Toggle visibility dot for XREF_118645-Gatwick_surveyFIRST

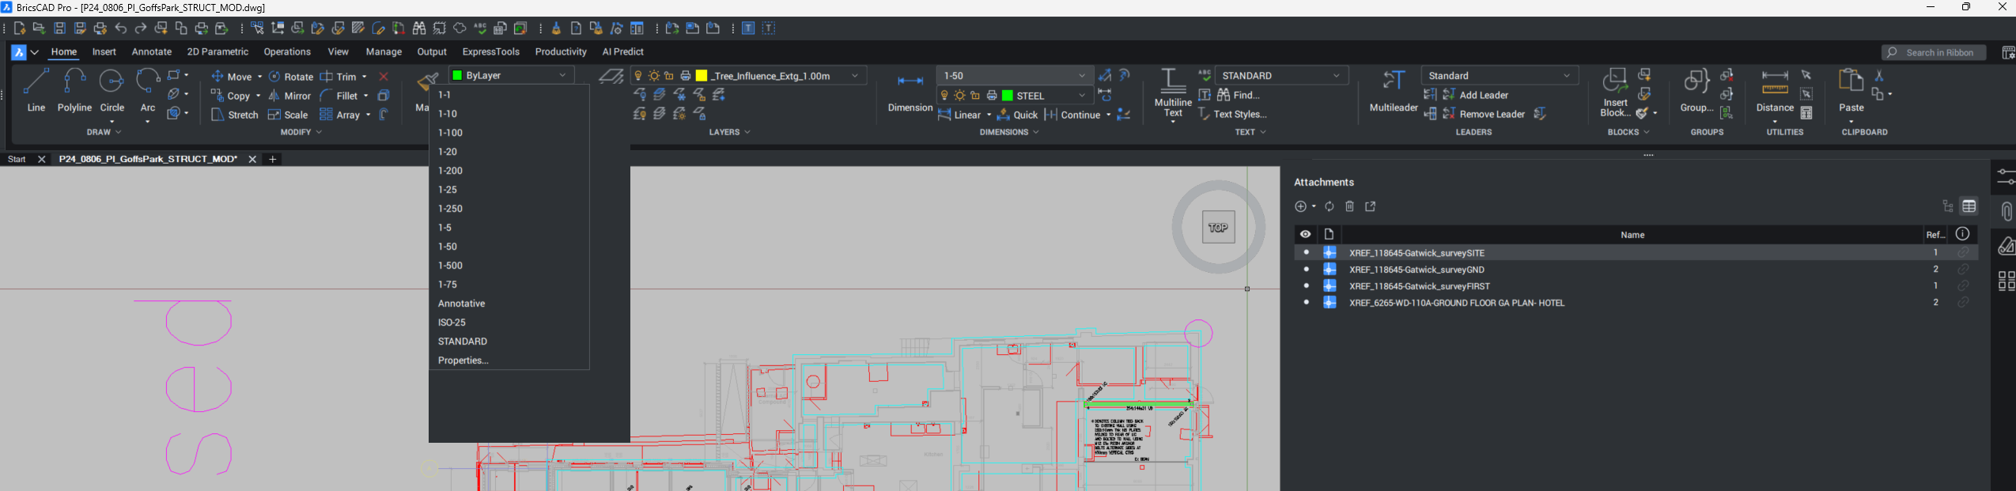point(1306,285)
